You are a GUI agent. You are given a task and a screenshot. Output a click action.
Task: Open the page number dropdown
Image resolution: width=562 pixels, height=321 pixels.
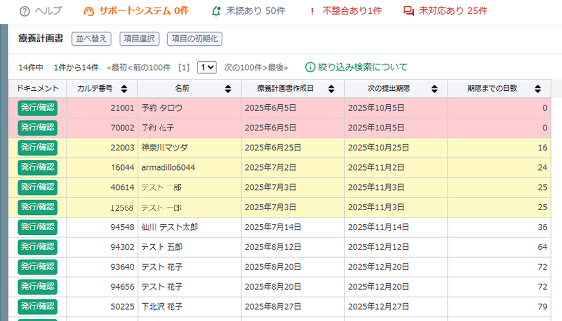tap(207, 67)
